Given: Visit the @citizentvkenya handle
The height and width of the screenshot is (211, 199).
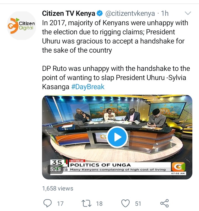Looking at the screenshot, I should 130,14.
